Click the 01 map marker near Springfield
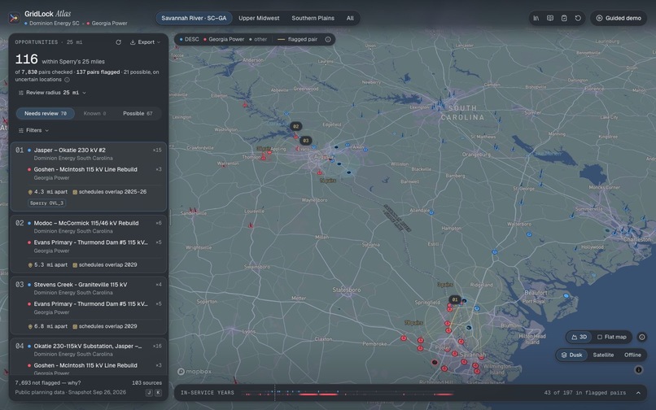Image resolution: width=656 pixels, height=410 pixels. click(x=455, y=299)
